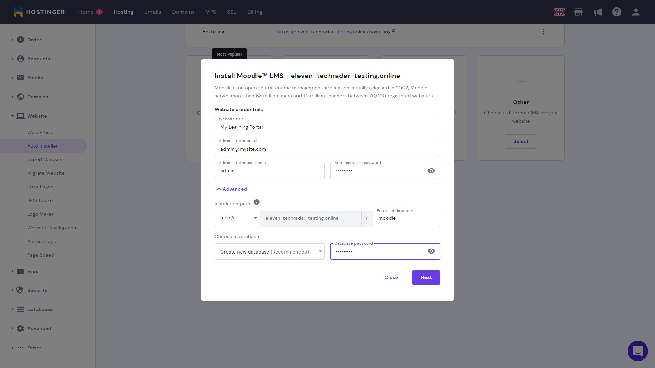
Task: Open Domains in top navigation
Action: [x=183, y=12]
